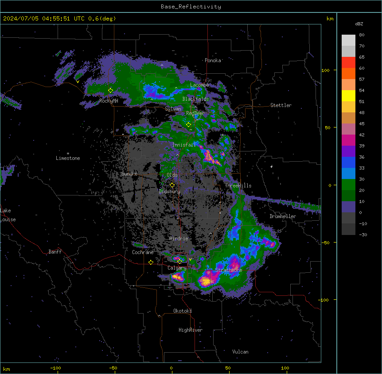Click the asterisk marker above Limestone
Image resolution: width=382 pixels, height=374 pixels.
[x=68, y=154]
